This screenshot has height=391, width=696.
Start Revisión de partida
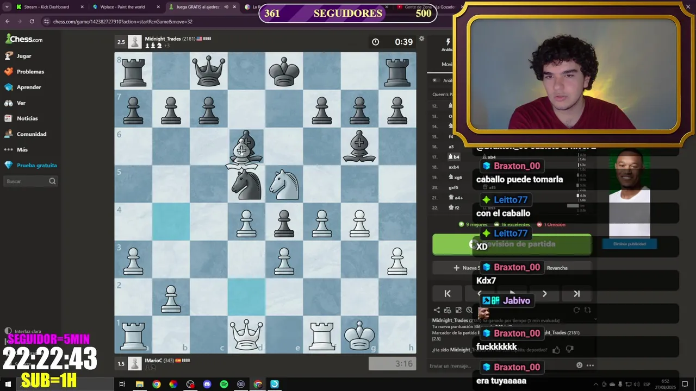pyautogui.click(x=512, y=244)
